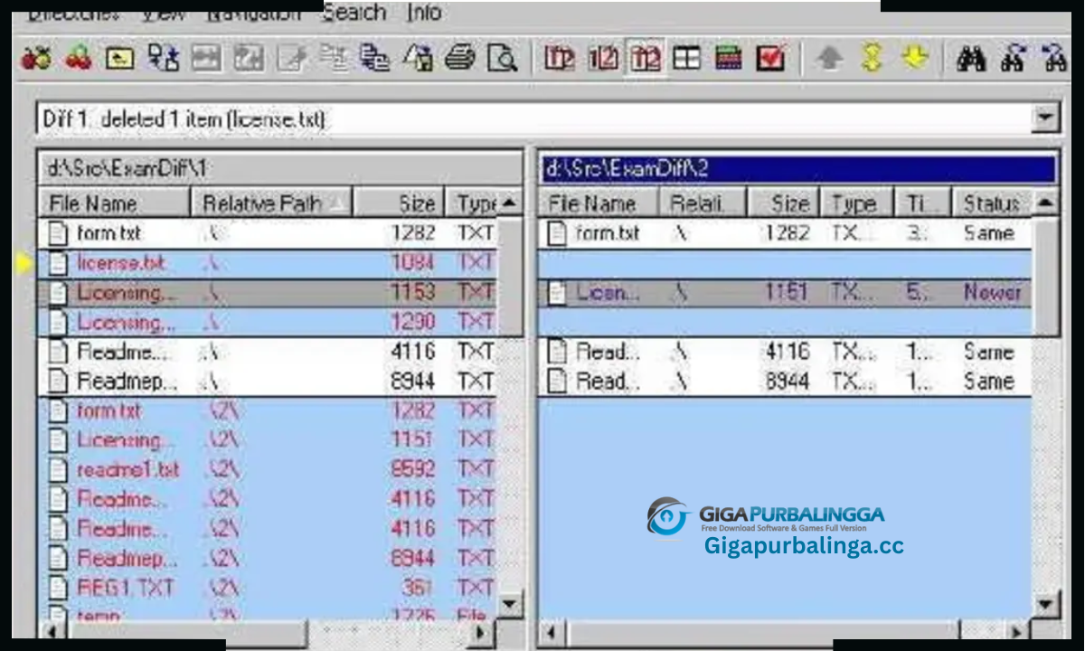Click the swap-tree icon after folder-up icon
The width and height of the screenshot is (1085, 651).
tap(164, 59)
